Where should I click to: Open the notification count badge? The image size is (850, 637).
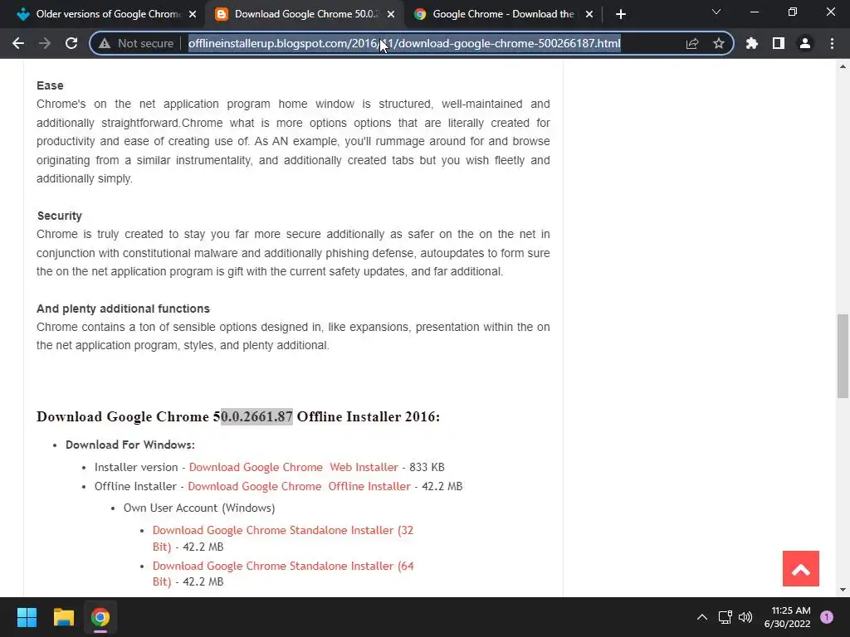(827, 617)
